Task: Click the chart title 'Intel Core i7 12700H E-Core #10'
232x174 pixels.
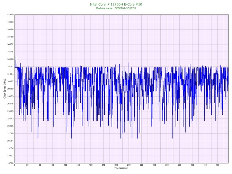Action: pos(116,4)
